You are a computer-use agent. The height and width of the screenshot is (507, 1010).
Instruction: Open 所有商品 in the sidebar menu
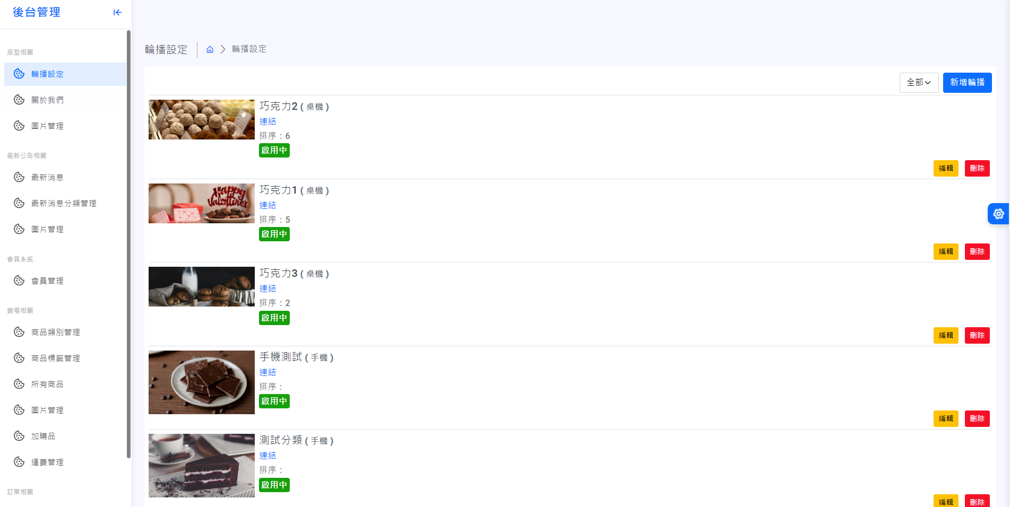pos(48,383)
